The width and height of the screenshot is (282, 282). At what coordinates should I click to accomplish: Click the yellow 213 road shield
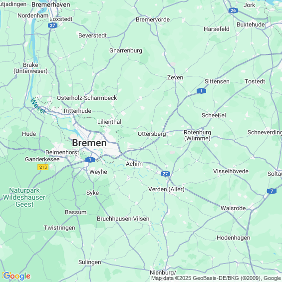[43, 167]
